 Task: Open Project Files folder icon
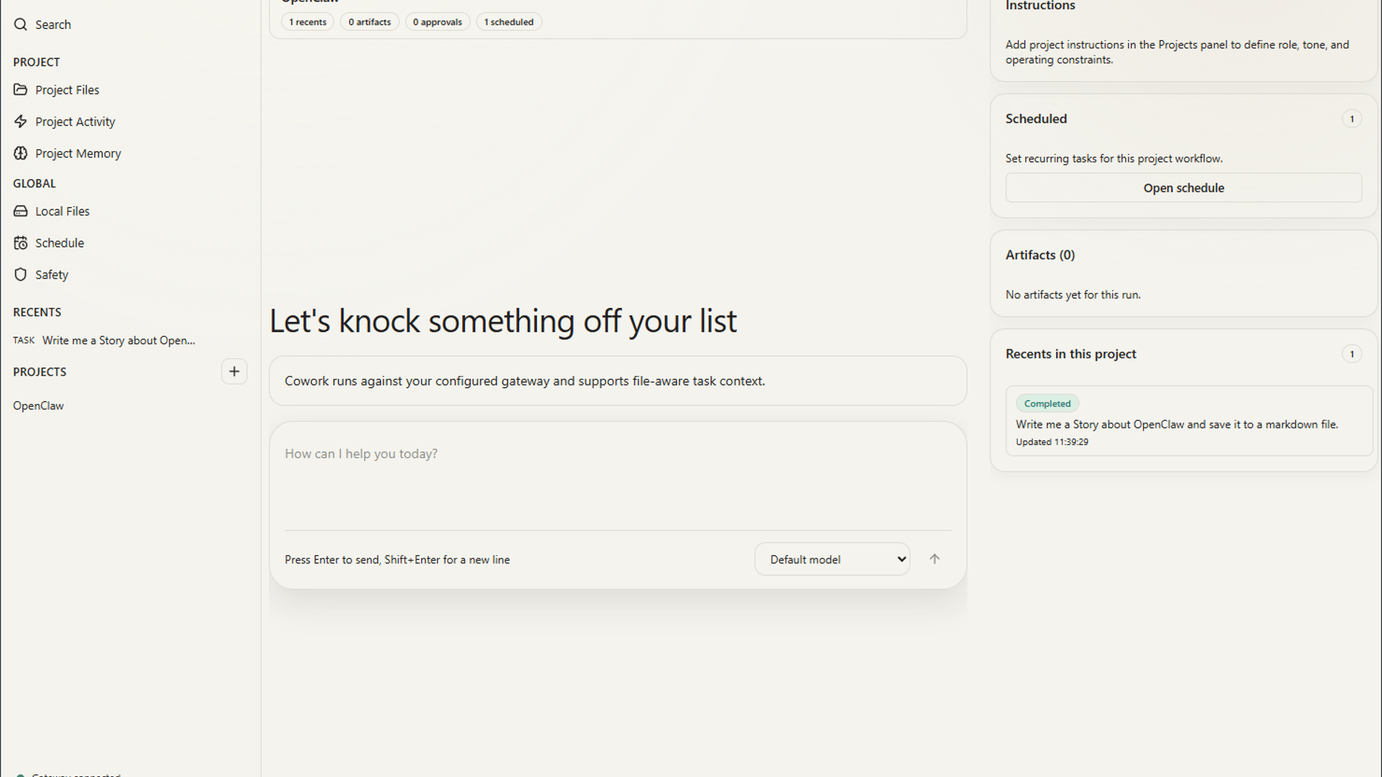(x=20, y=90)
